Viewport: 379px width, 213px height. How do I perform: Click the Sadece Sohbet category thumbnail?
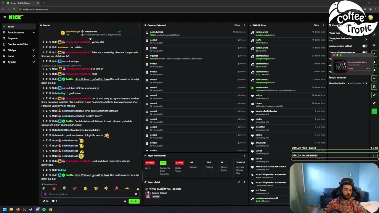[x=148, y=195]
